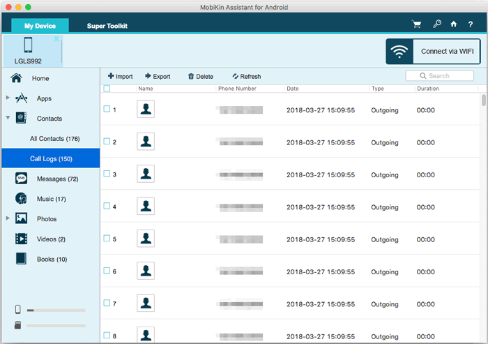
Task: Click the Search input field
Action: coord(439,76)
